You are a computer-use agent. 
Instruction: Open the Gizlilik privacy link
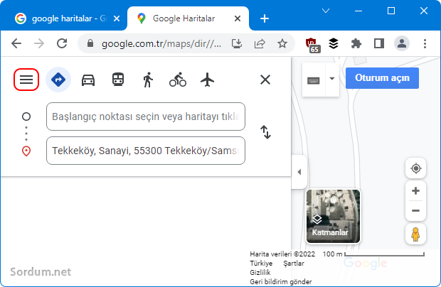click(260, 272)
